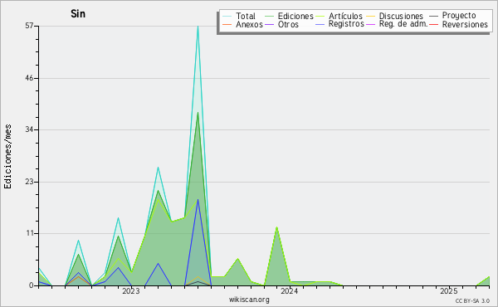Click the 46 y-axis value
Screen dimensions: 498x307
(x=29, y=78)
